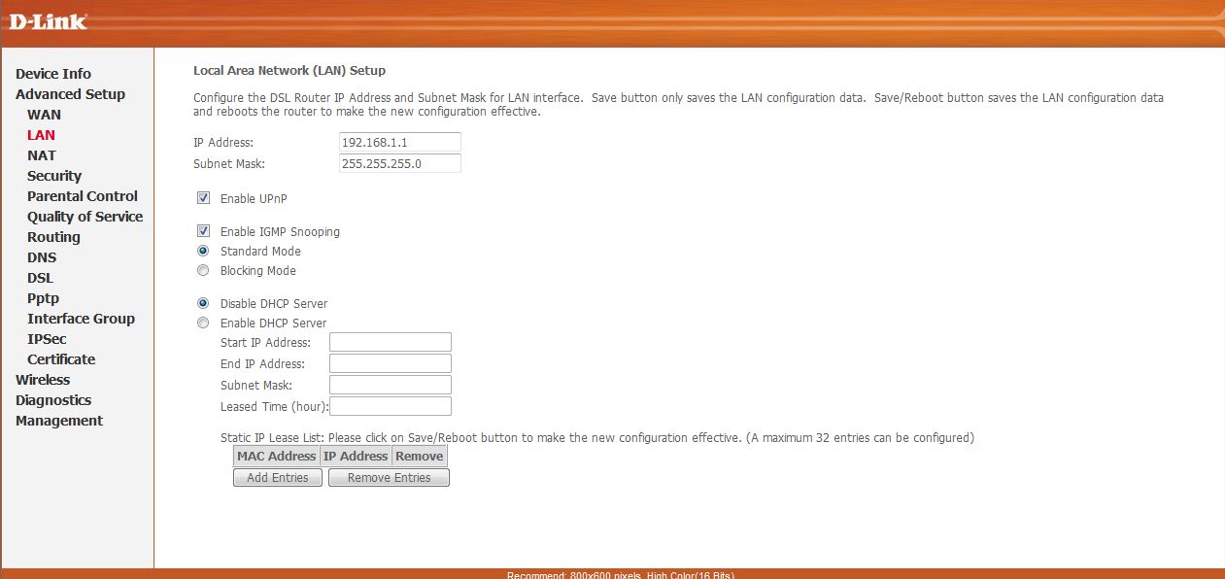Viewport: 1225px width, 579px height.
Task: Expand the Wireless section
Action: coord(43,380)
